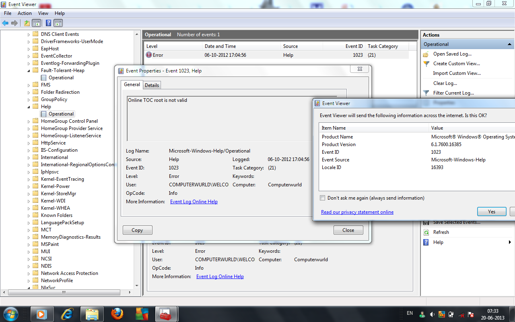Open Windows Explorer from taskbar
The width and height of the screenshot is (515, 322).
92,314
